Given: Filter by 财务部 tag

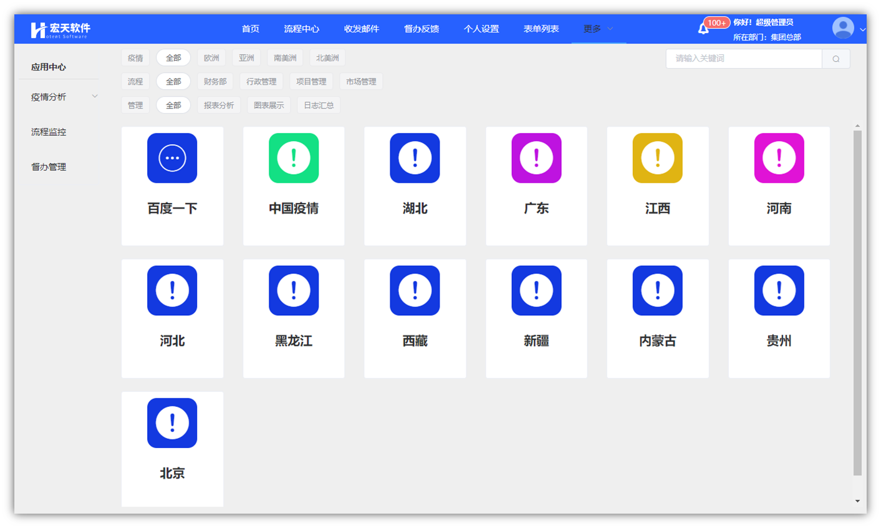Looking at the screenshot, I should tap(215, 82).
